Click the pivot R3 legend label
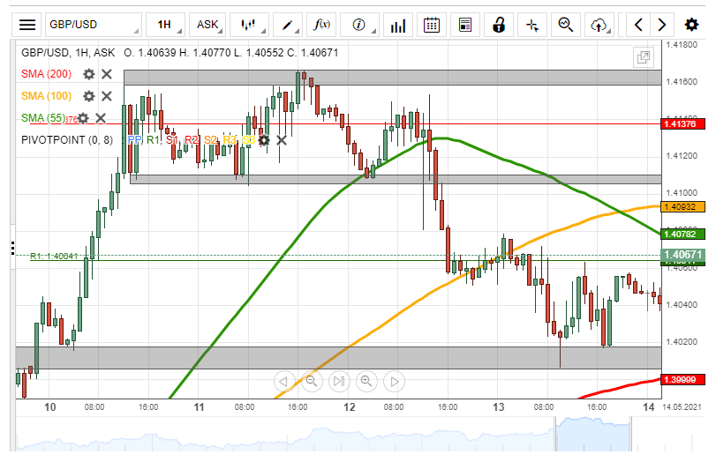The width and height of the screenshot is (716, 462). click(x=230, y=140)
